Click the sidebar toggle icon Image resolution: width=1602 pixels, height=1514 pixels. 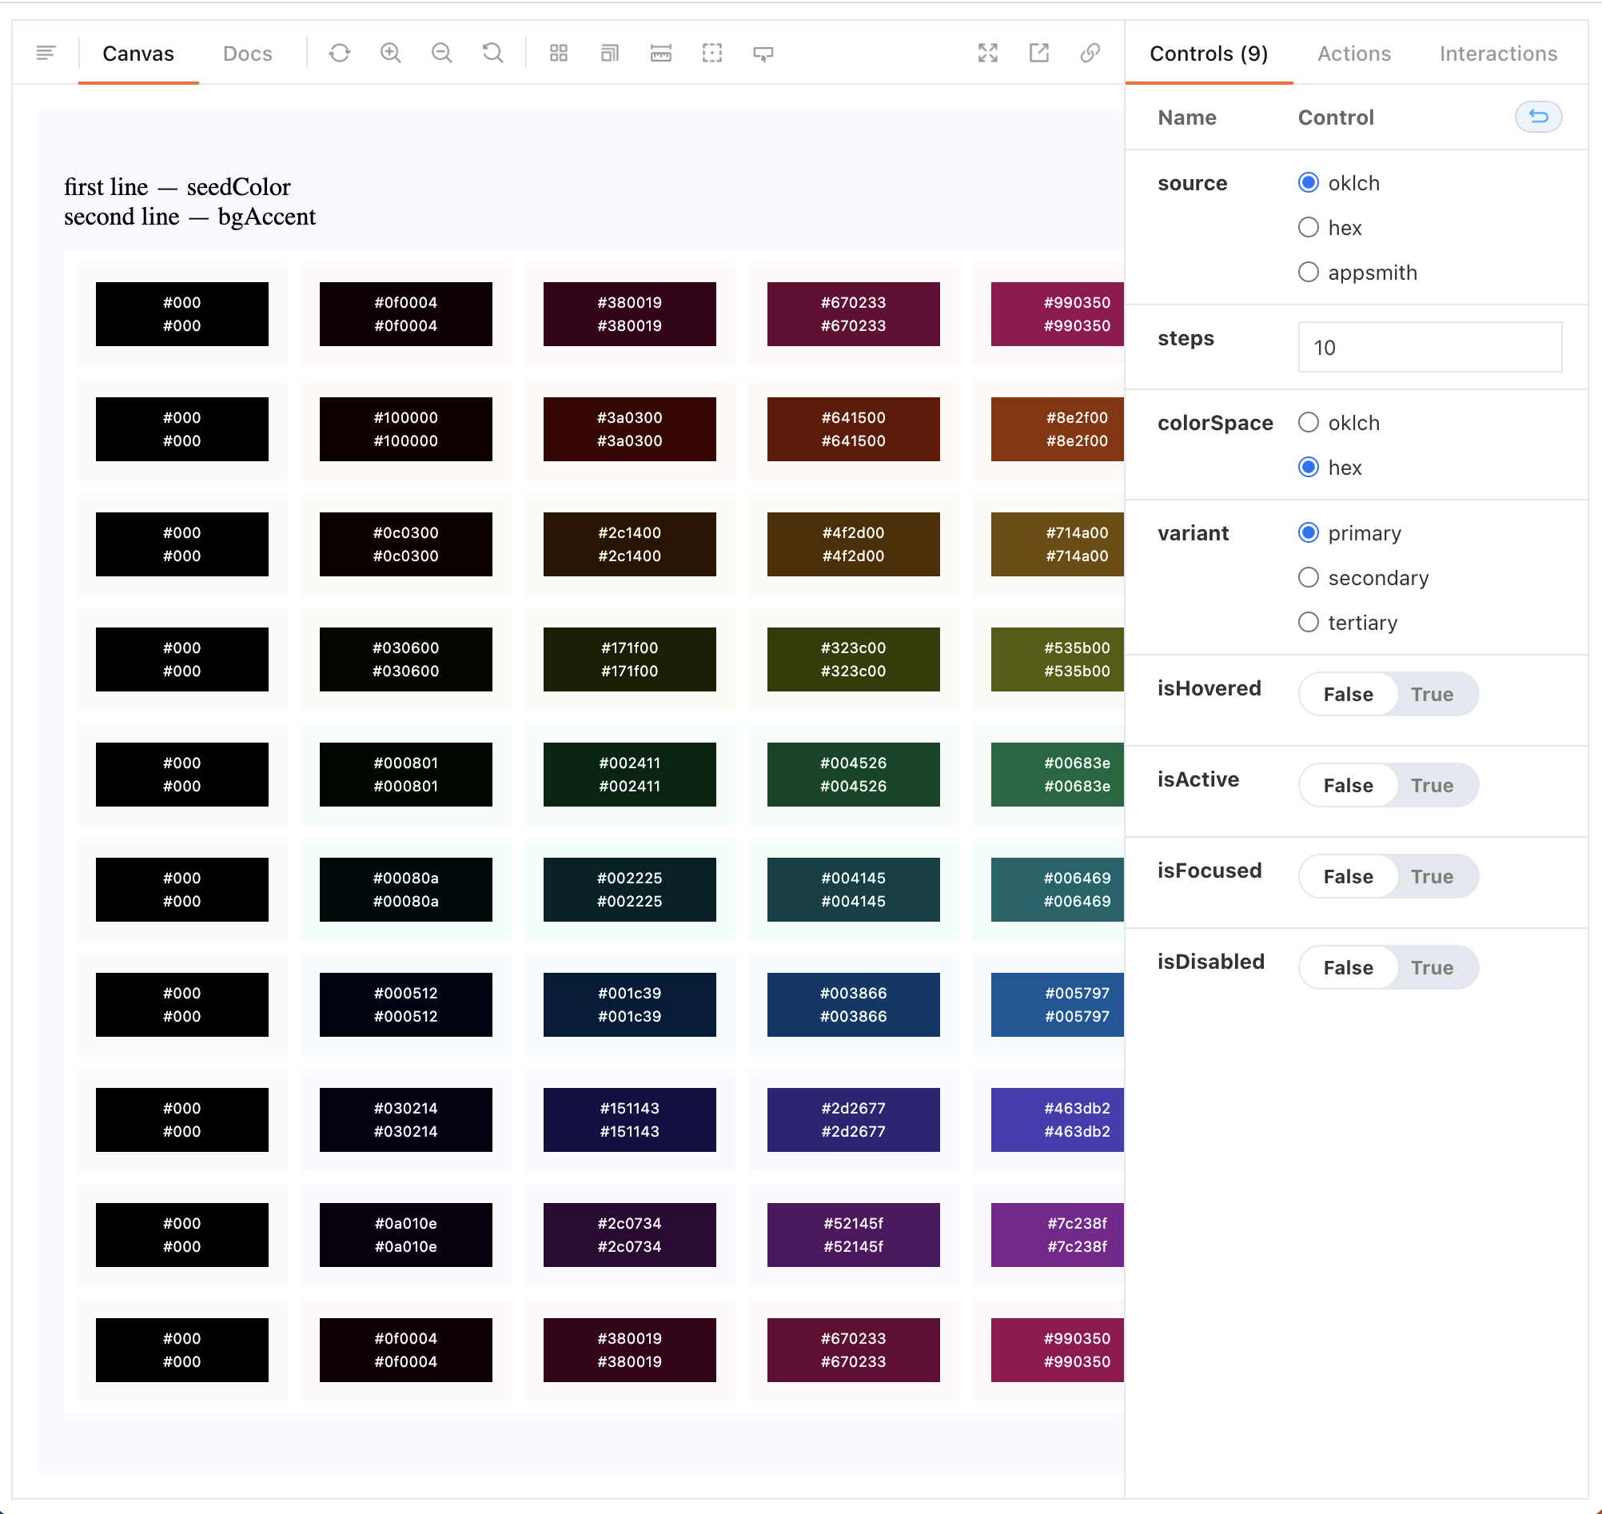pyautogui.click(x=46, y=54)
